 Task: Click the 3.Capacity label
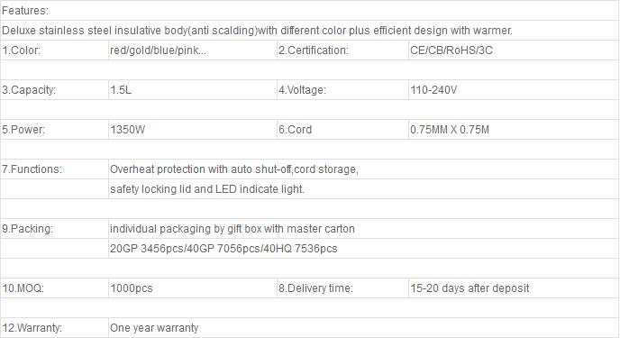pos(29,90)
